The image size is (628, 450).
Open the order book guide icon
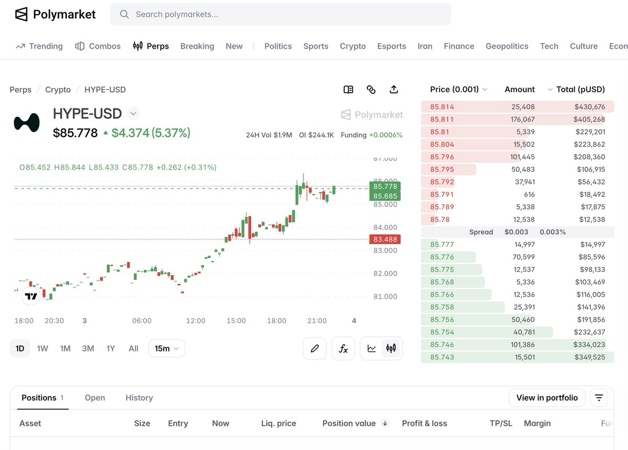pyautogui.click(x=348, y=90)
